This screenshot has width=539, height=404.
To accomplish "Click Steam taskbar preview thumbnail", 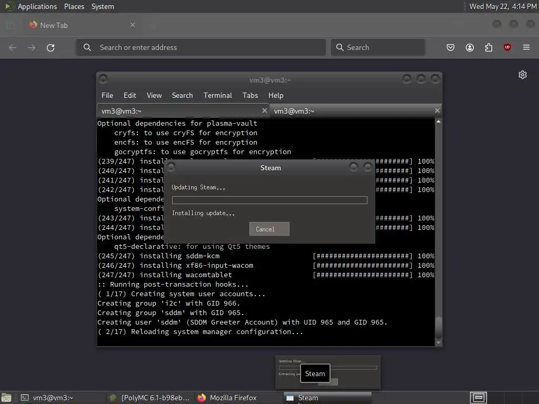I will coord(328,372).
